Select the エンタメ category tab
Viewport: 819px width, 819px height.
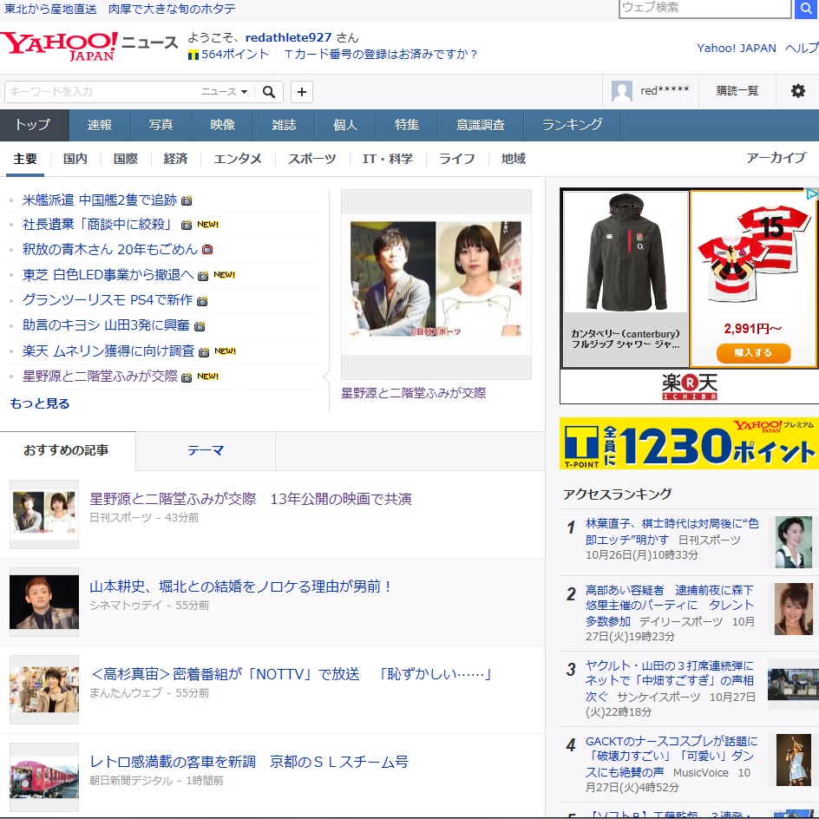(x=238, y=159)
